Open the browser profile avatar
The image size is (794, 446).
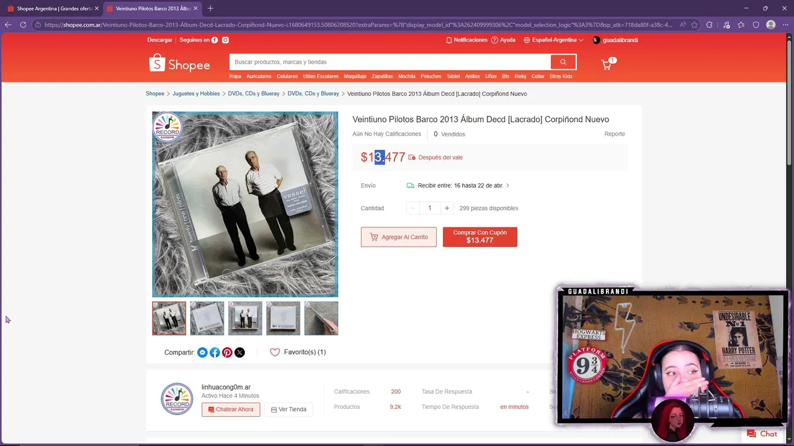tap(770, 25)
